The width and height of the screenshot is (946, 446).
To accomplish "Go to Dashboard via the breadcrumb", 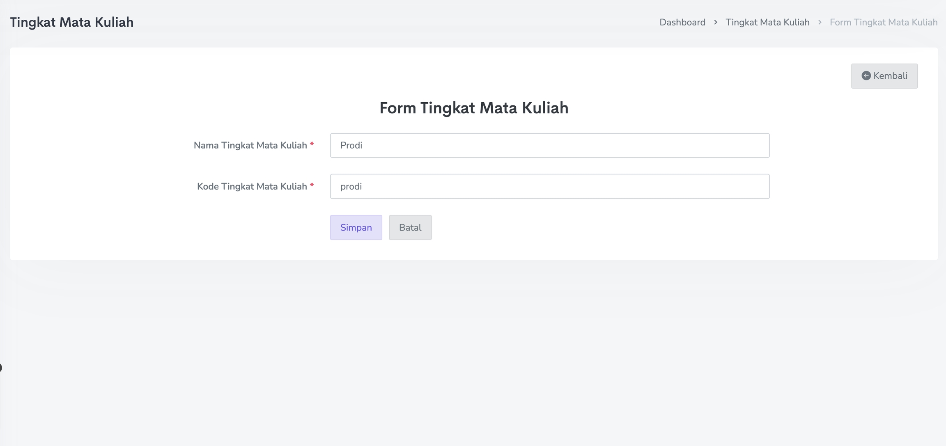I will 682,22.
